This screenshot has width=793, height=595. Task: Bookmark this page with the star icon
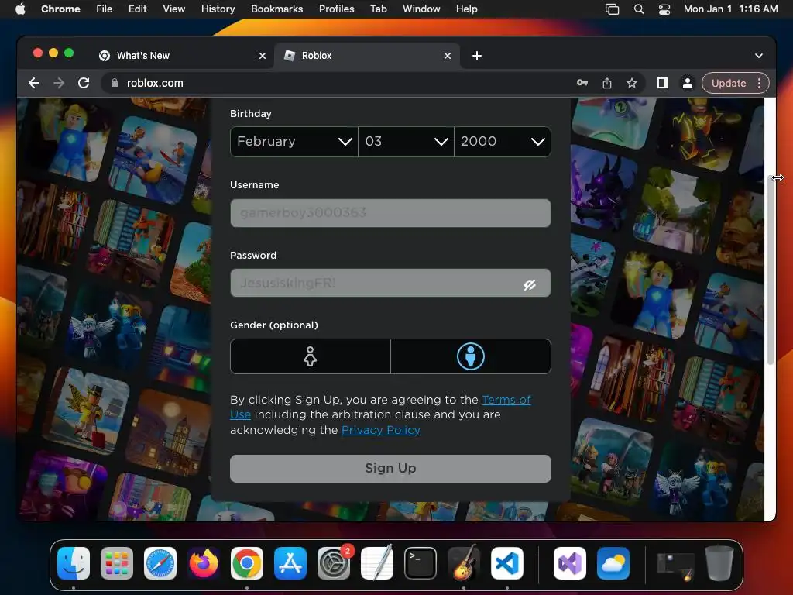click(632, 83)
